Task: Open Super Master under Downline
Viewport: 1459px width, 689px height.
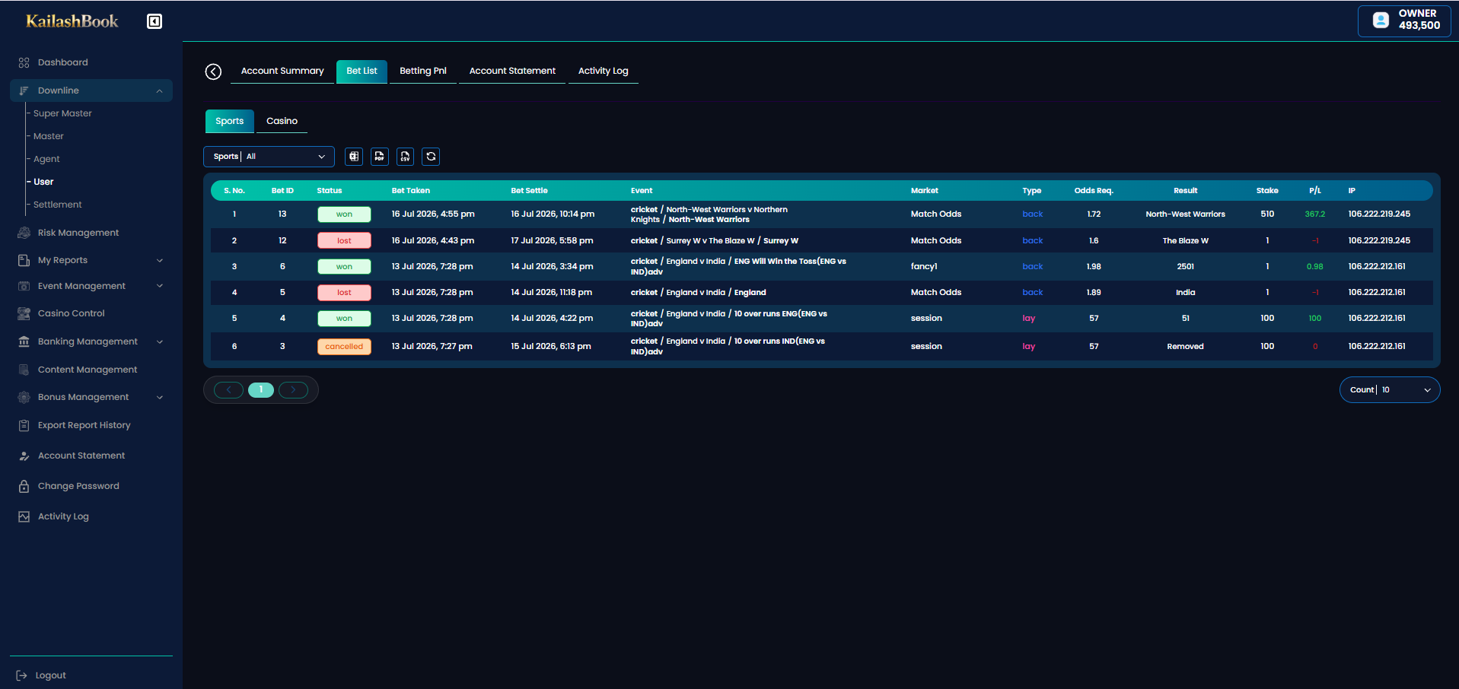Action: [62, 113]
